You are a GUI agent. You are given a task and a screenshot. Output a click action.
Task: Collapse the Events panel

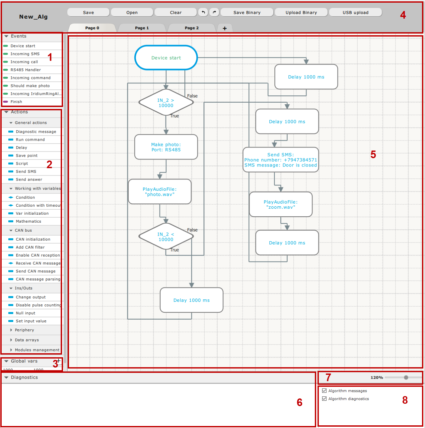[x=6, y=36]
